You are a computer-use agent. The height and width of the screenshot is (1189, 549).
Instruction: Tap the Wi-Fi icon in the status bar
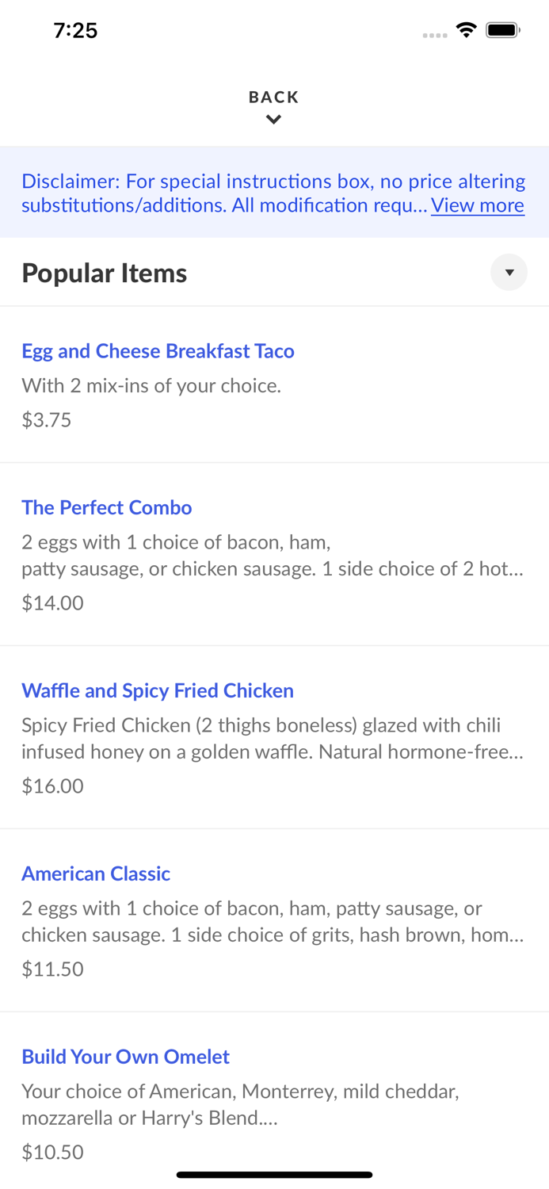[x=466, y=29]
